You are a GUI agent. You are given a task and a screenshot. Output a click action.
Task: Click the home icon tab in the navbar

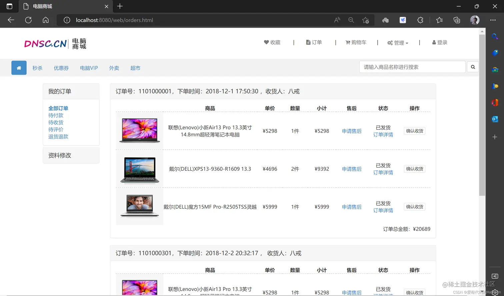(x=19, y=68)
